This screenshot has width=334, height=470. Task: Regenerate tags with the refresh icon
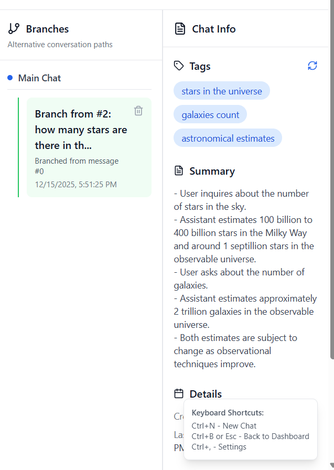313,66
